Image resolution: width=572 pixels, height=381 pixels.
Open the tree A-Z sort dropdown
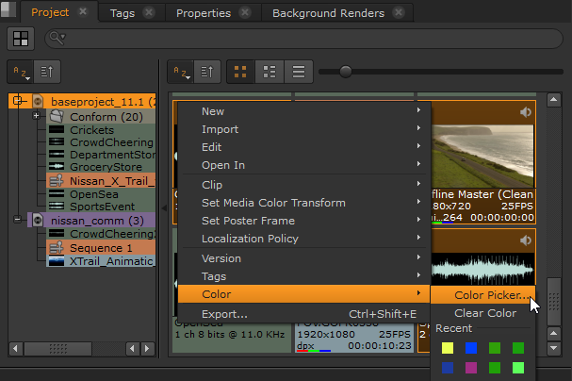pyautogui.click(x=21, y=72)
